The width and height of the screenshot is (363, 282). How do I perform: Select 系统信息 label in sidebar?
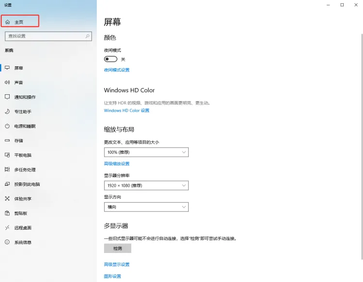pyautogui.click(x=23, y=242)
